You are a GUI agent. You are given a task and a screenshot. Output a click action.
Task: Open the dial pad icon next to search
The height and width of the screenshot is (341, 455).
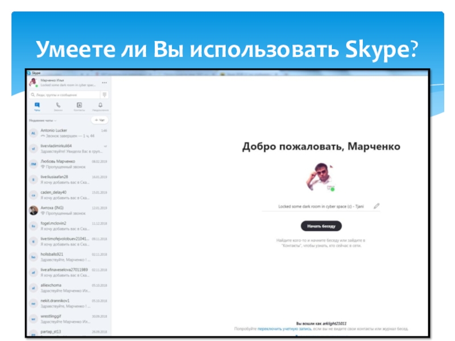pyautogui.click(x=105, y=94)
